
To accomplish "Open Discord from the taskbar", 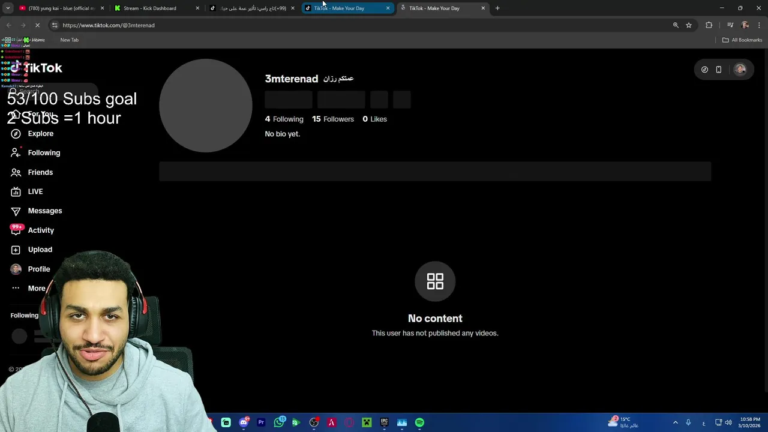I will [x=244, y=422].
